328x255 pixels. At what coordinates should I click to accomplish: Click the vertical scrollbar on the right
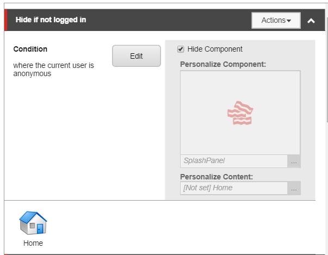pyautogui.click(x=326, y=82)
